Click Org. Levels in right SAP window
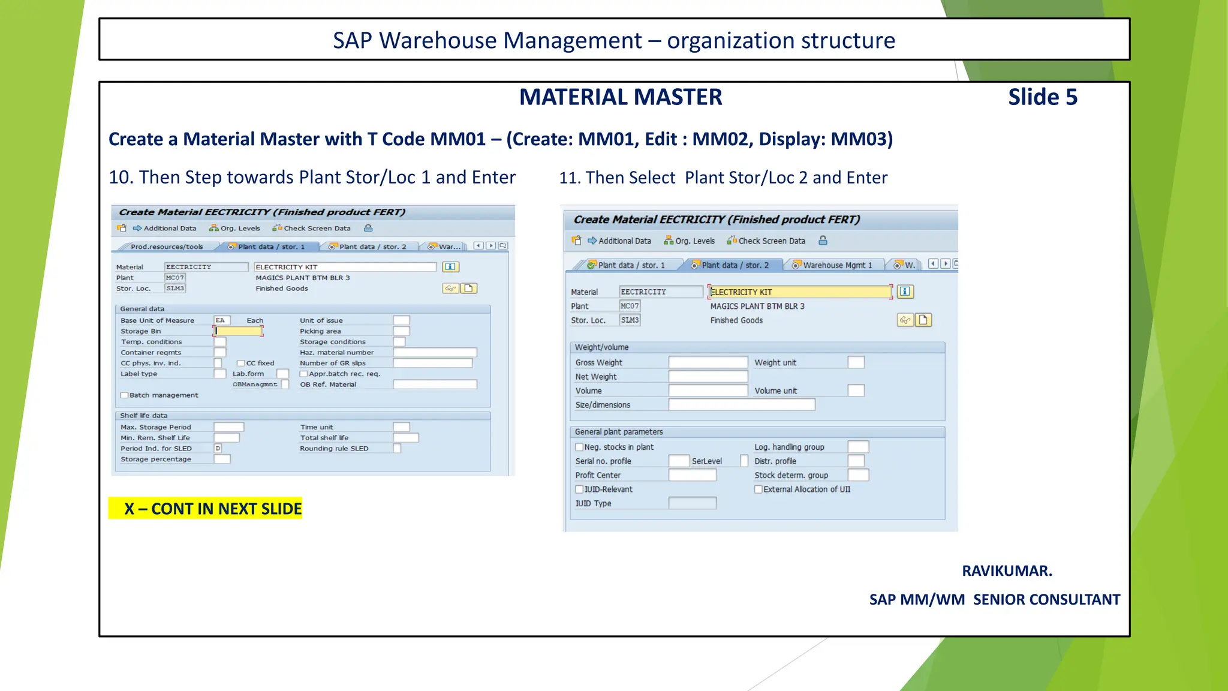This screenshot has width=1228, height=691. pyautogui.click(x=689, y=241)
